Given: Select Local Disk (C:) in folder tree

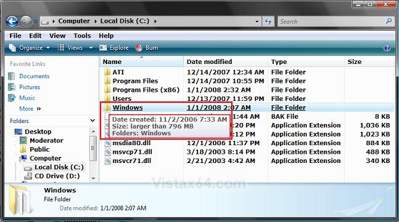Looking at the screenshot, I should pos(59,167).
